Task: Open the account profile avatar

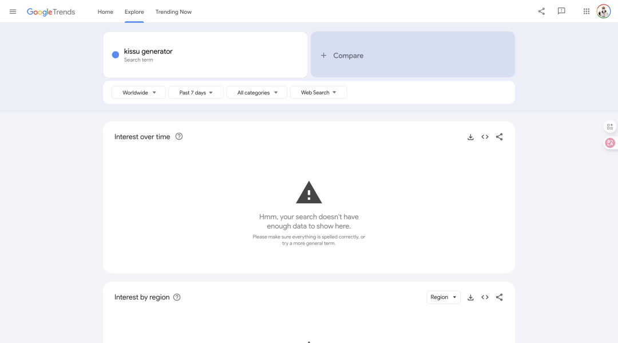Action: 604,11
